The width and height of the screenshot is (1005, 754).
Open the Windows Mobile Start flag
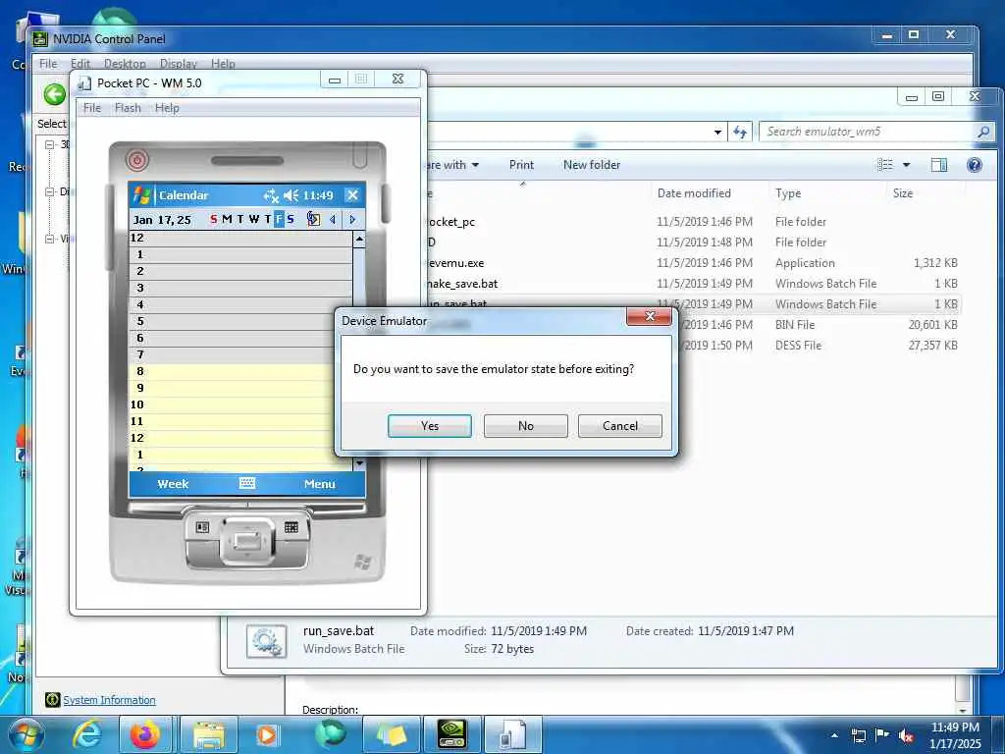(x=141, y=195)
